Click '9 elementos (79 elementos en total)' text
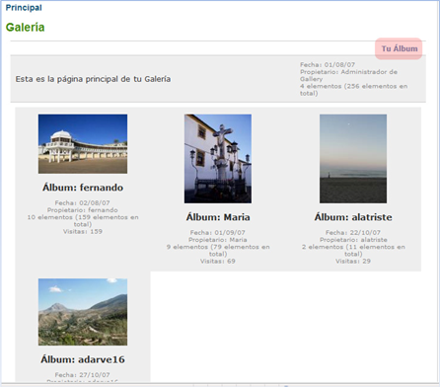 [218, 251]
